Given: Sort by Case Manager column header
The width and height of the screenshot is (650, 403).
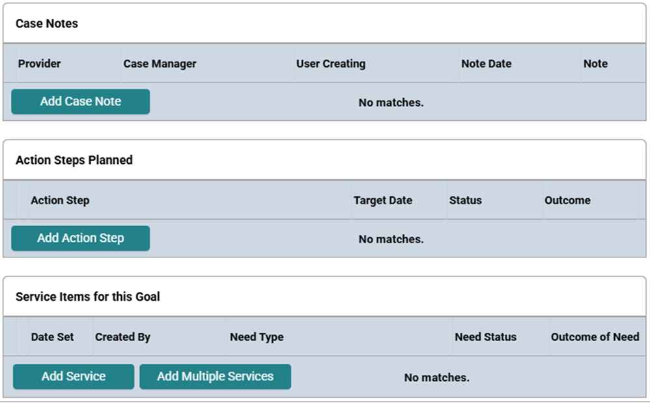Looking at the screenshot, I should [160, 64].
